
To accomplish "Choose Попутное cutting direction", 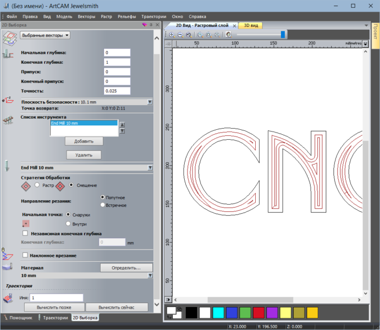I will click(102, 197).
